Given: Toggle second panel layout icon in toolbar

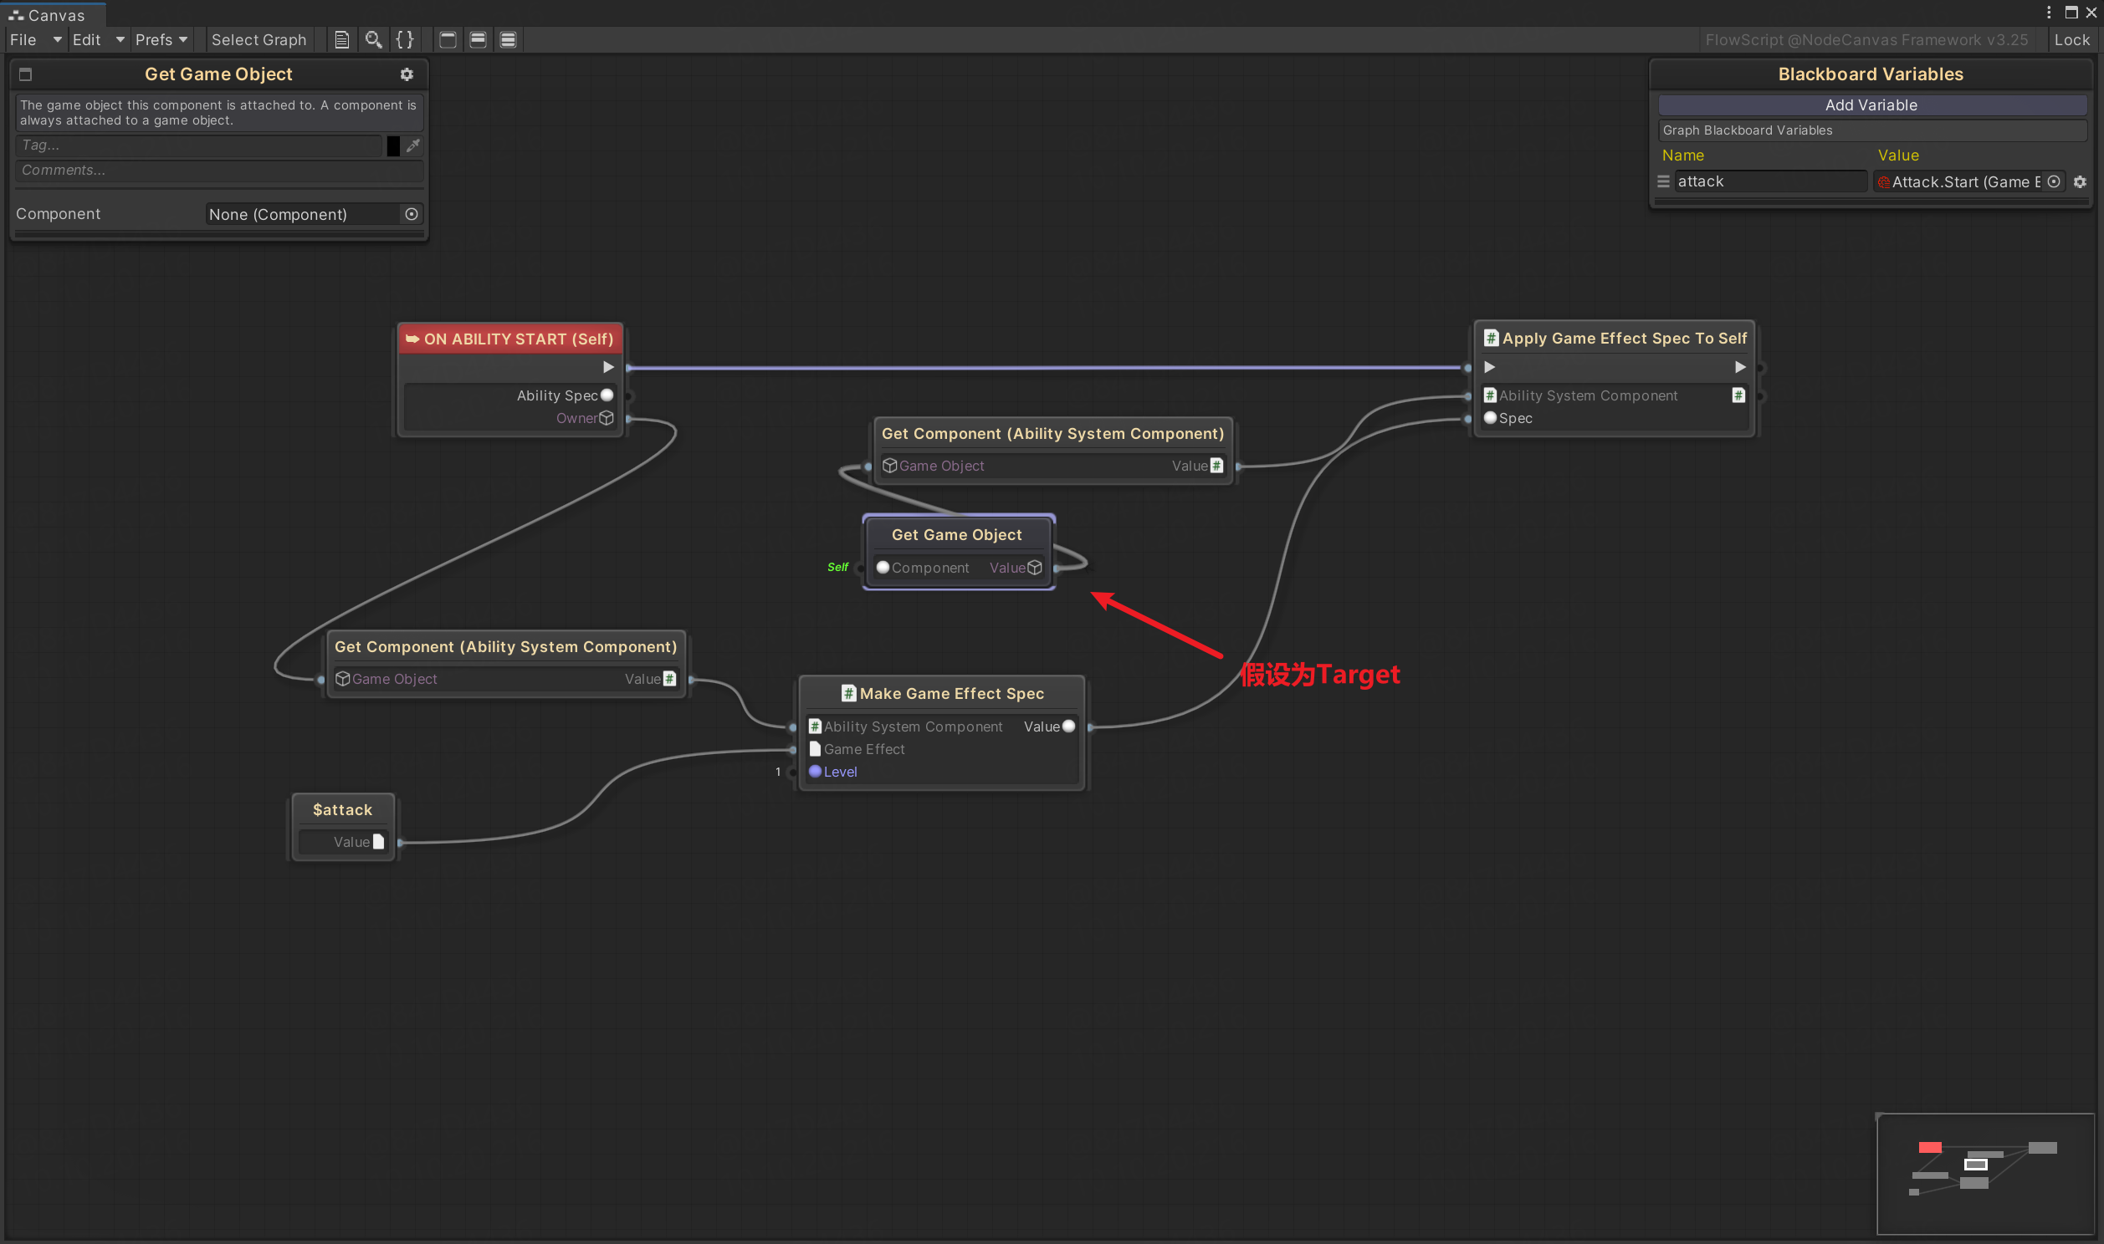Looking at the screenshot, I should 478,39.
